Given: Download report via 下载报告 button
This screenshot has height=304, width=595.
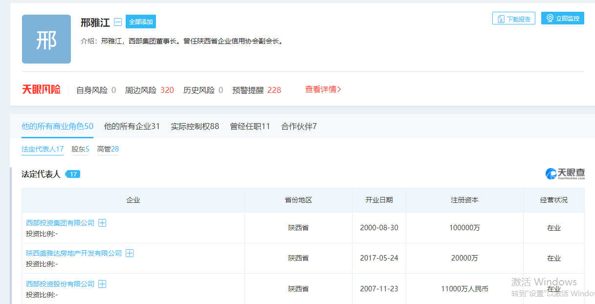Looking at the screenshot, I should click(514, 19).
